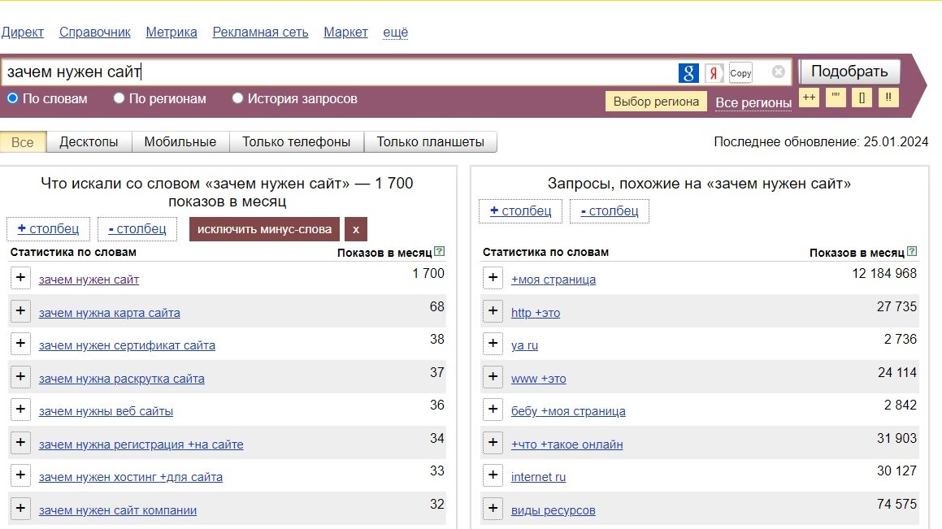Add 'зачем нужна раскрутка сайта' with plus
Image resolution: width=942 pixels, height=529 pixels.
[20, 376]
